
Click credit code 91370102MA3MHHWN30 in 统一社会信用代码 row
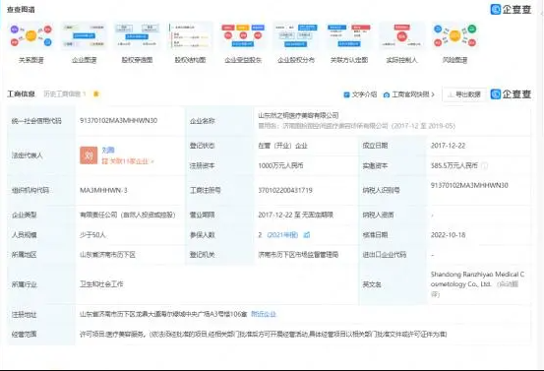(x=118, y=120)
